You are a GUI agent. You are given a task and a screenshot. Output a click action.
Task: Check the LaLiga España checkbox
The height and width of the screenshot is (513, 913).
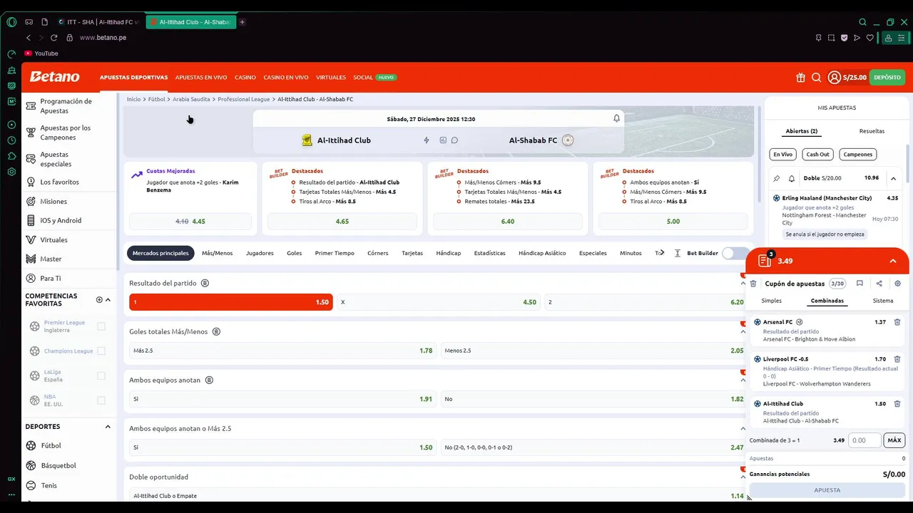tap(101, 375)
